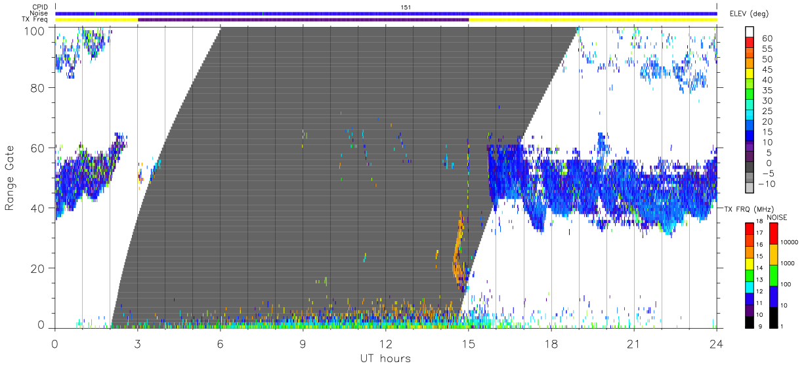Click the "1000" label on the NOISE scale

(x=789, y=264)
